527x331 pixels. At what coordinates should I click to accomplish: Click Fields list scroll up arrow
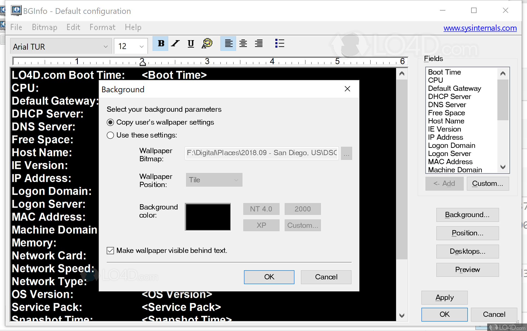pyautogui.click(x=503, y=73)
